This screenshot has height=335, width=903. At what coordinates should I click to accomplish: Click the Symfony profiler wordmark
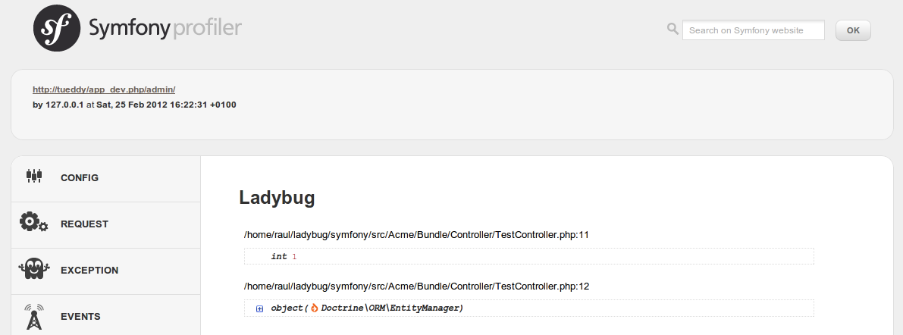(x=165, y=29)
